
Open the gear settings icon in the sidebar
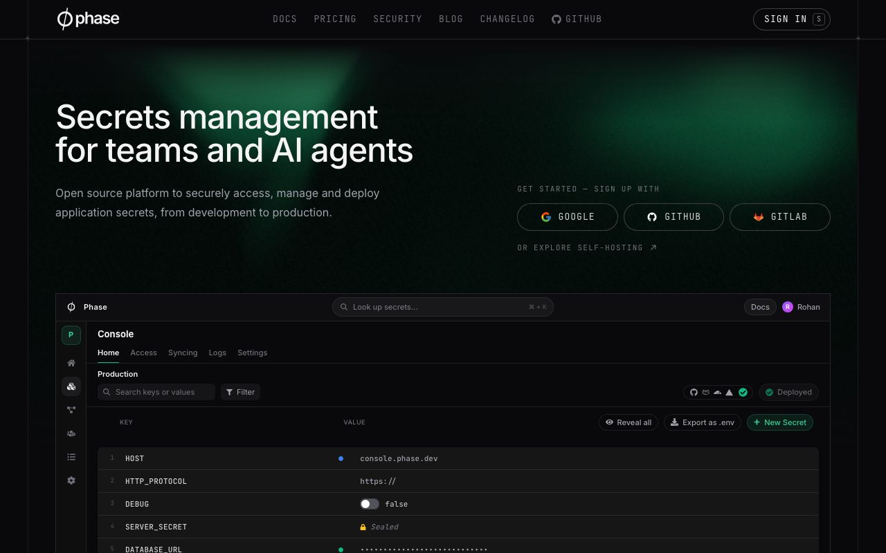point(71,480)
